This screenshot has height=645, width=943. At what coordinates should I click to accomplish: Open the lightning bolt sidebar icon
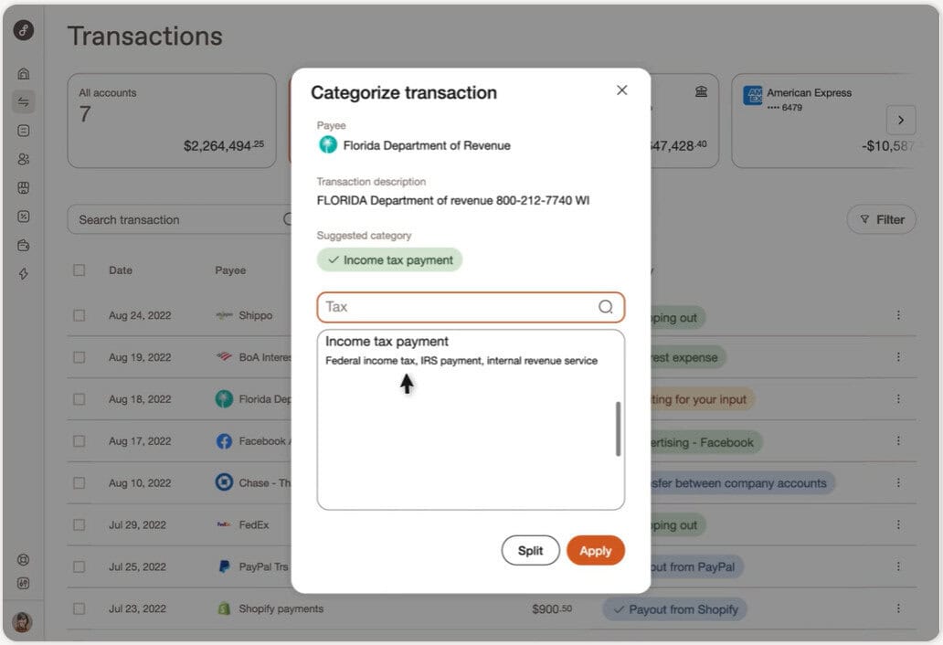tap(24, 273)
